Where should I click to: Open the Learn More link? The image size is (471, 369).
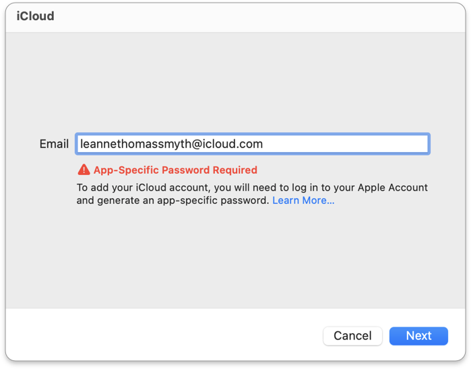point(303,201)
